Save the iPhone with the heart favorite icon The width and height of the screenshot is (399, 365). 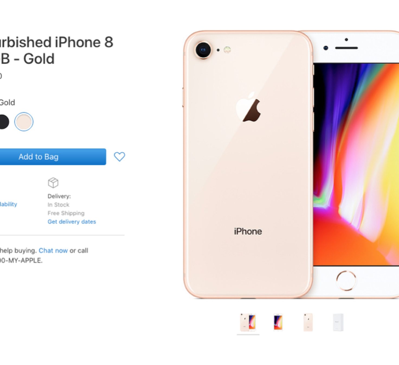[x=119, y=157]
